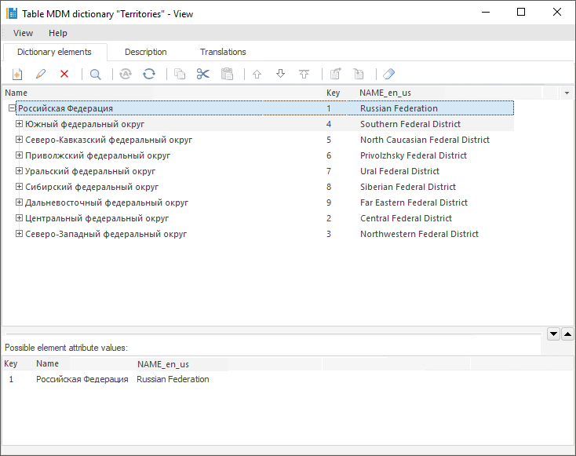Collapse the Российская Федерация root node
Image resolution: width=576 pixels, height=456 pixels.
[12, 108]
